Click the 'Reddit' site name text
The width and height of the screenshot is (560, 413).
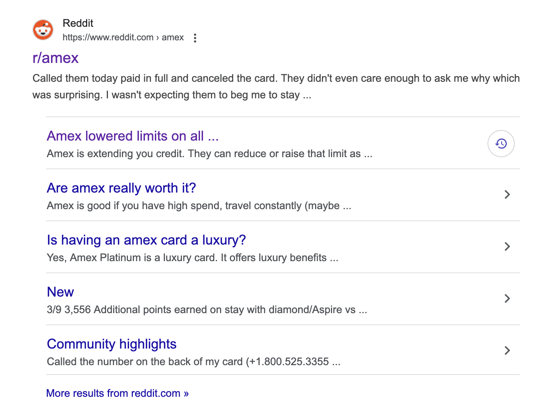[78, 23]
